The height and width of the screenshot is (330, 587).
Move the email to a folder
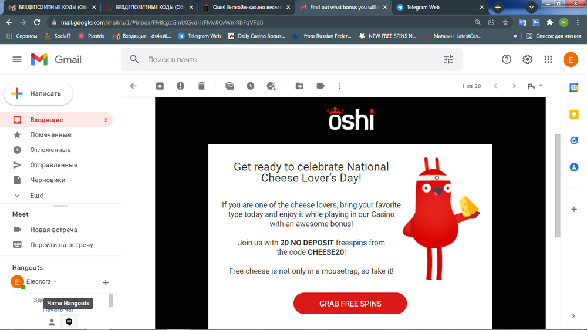[299, 86]
